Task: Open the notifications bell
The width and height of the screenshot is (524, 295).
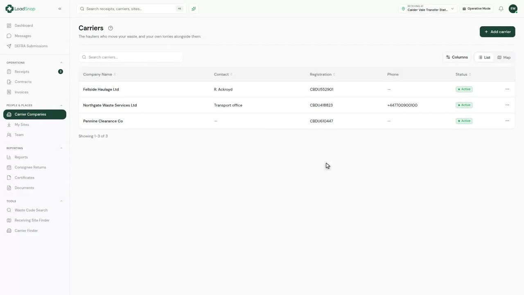Action: coord(501,9)
